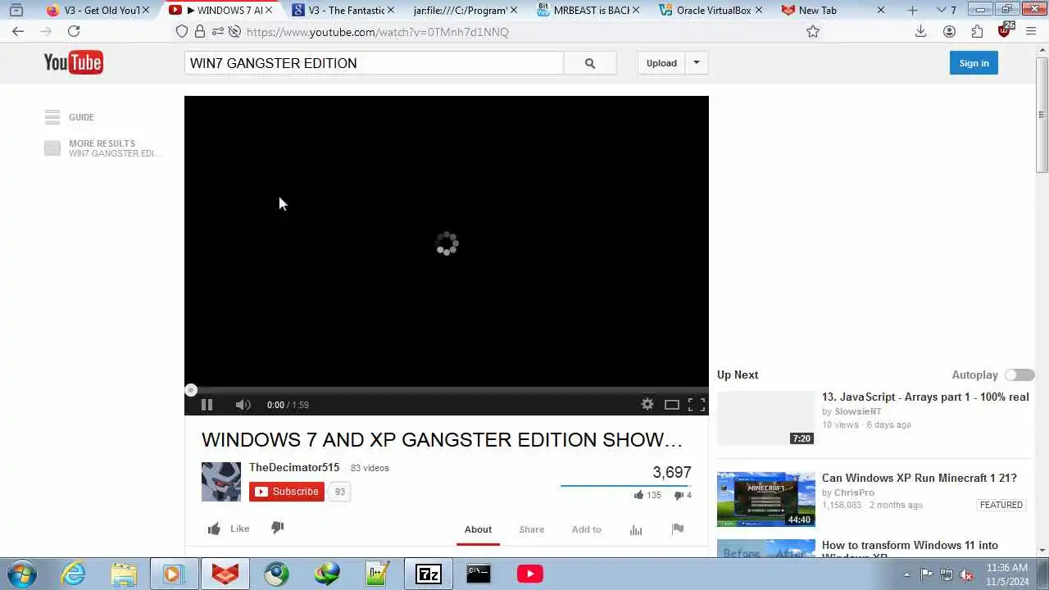Click the 3,697 view count
1049x590 pixels.
[672, 472]
